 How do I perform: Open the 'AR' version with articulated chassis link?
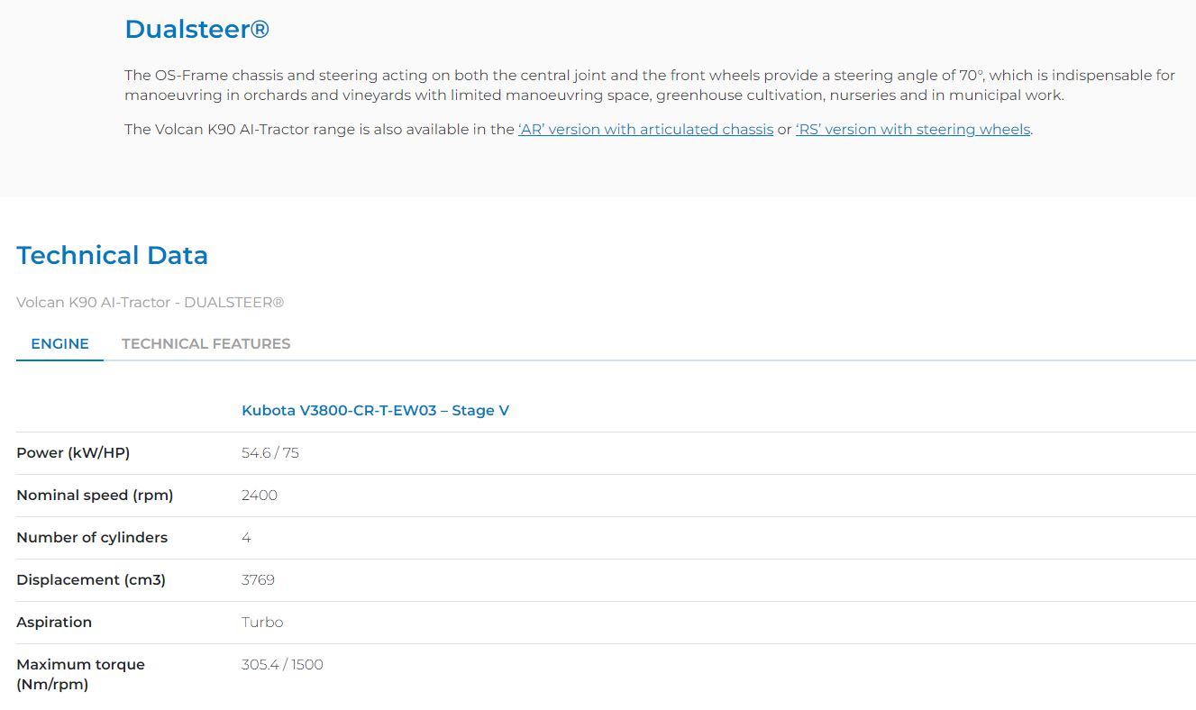coord(645,130)
